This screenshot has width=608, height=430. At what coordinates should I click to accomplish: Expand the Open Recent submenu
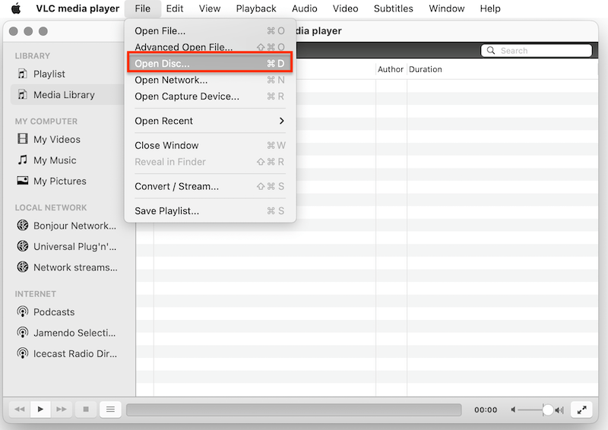[209, 121]
